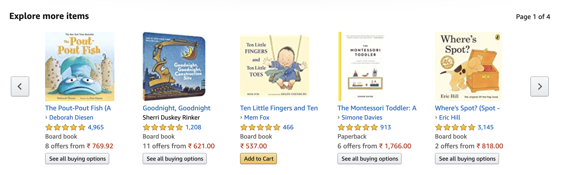Screen dimensions: 576x175
Task: Visit author page for Mem Fox
Action: click(x=257, y=118)
